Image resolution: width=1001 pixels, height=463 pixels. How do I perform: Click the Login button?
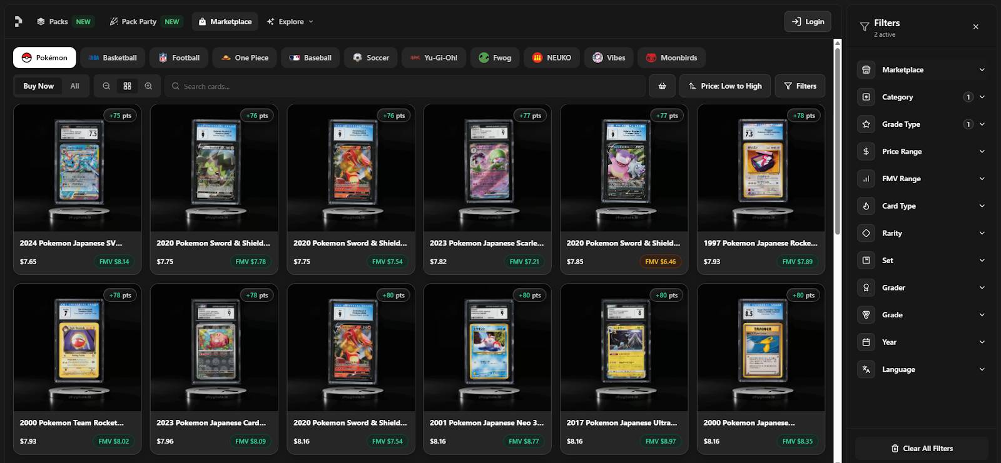pos(808,21)
